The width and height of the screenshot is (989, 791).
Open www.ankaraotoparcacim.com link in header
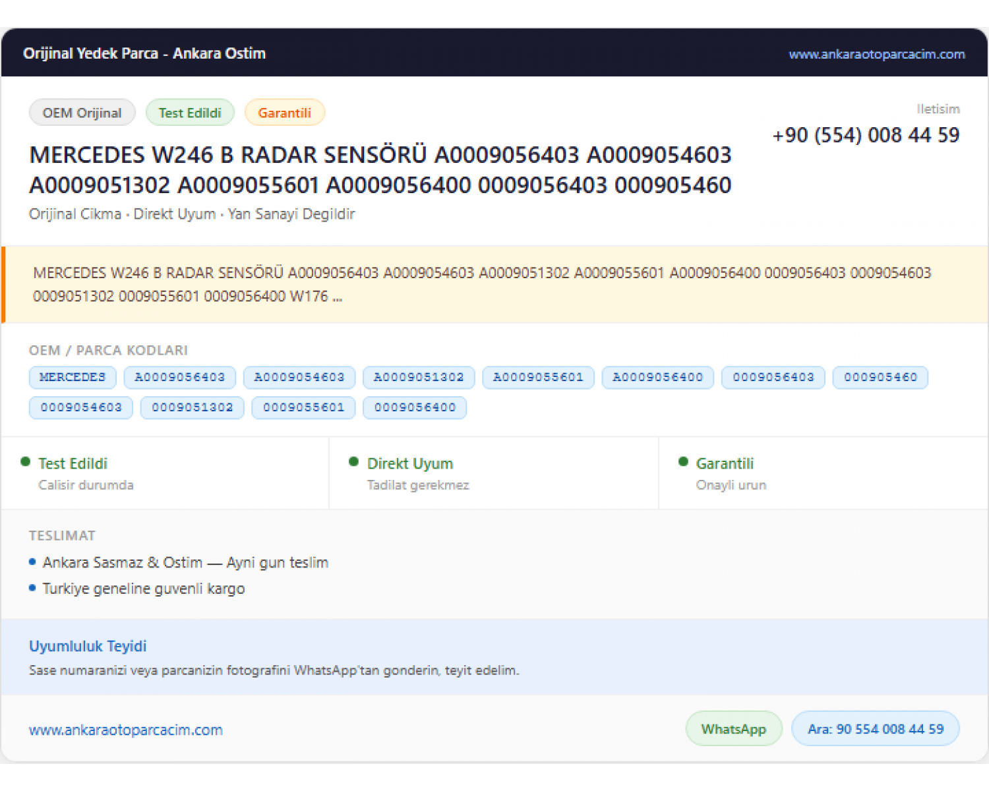876,54
